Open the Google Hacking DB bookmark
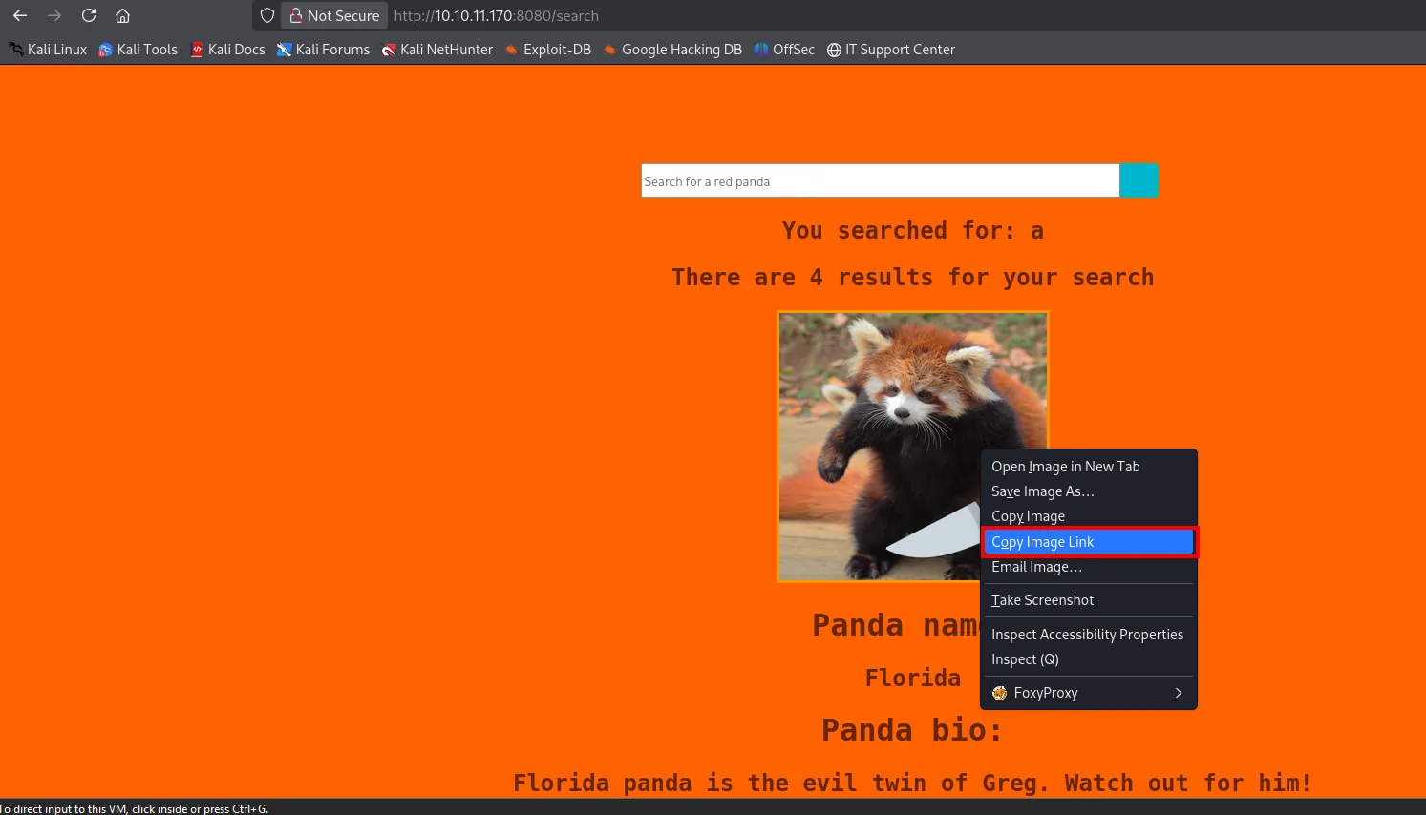Viewport: 1426px width, 815px height. 672,50
